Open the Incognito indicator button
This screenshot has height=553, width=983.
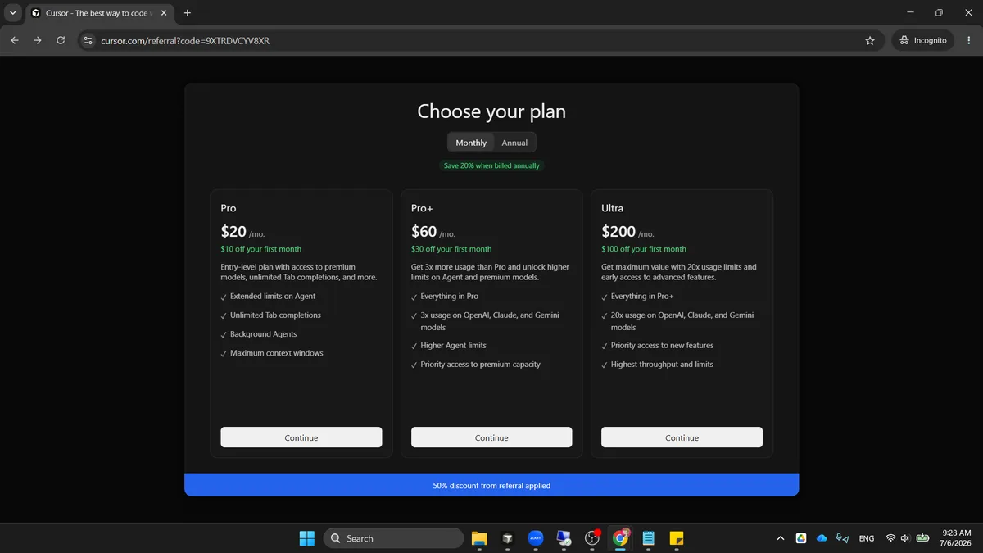(922, 40)
